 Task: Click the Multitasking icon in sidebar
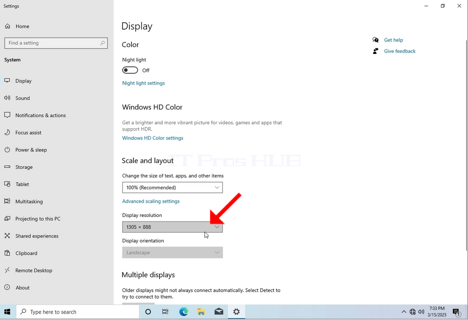tap(7, 201)
